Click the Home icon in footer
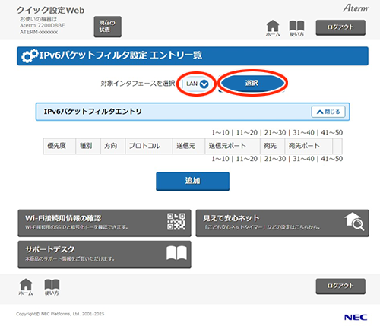Image resolution: width=380 pixels, height=326 pixels. coord(26,287)
